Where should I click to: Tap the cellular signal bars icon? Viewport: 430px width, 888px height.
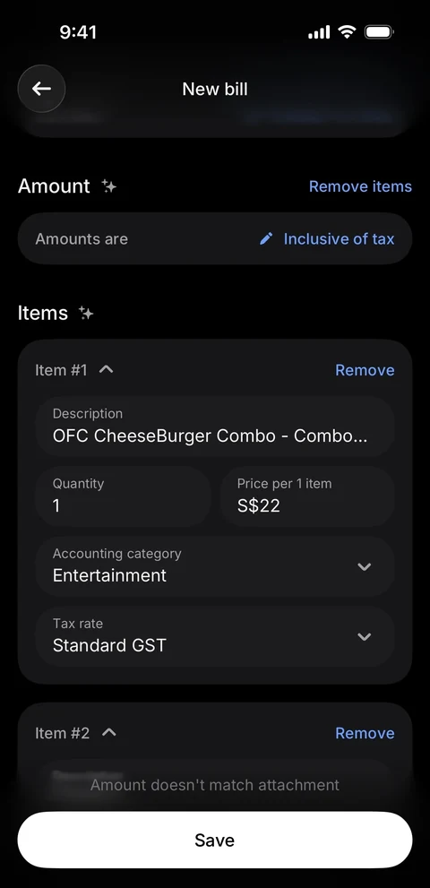319,33
